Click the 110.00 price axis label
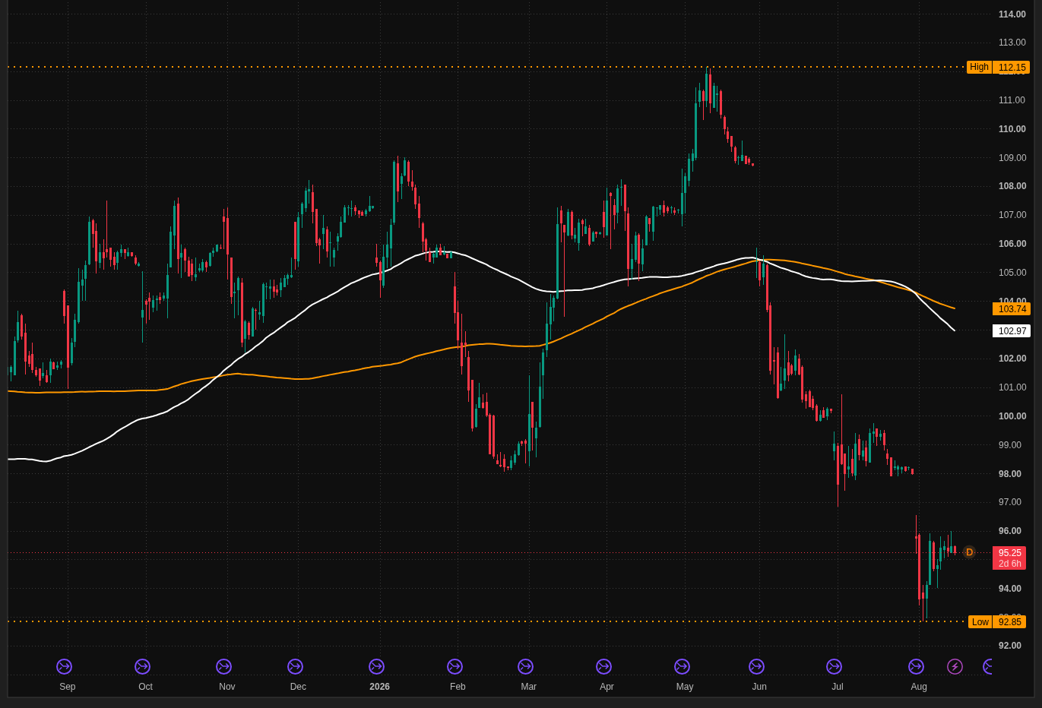Screen dimensions: 1042x708 [1012, 129]
